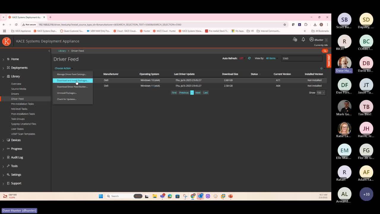Go to the Last page
This screenshot has height=214, width=380.
(x=205, y=93)
